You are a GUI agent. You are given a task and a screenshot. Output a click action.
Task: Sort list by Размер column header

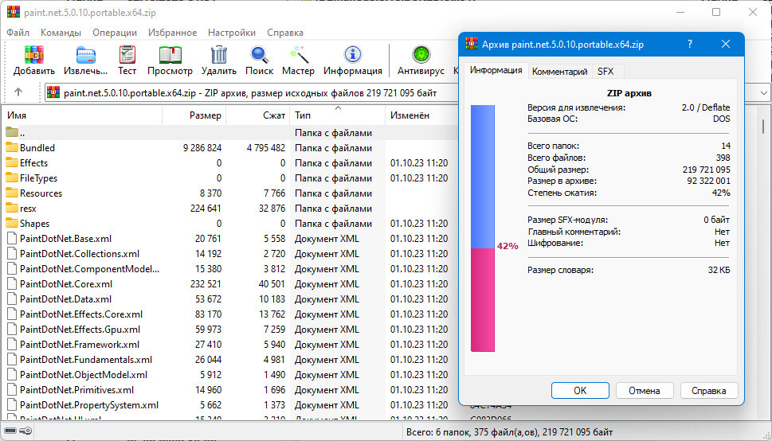coord(194,115)
